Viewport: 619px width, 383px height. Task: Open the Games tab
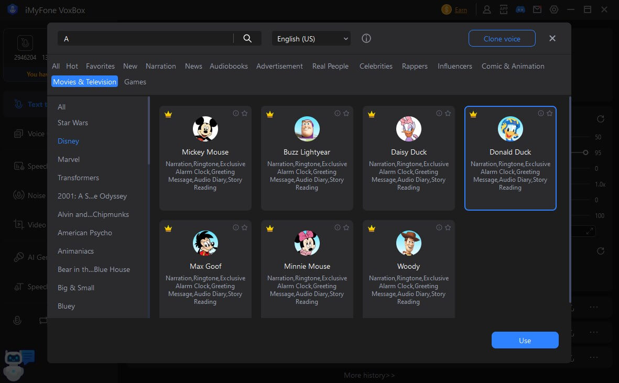click(x=135, y=82)
